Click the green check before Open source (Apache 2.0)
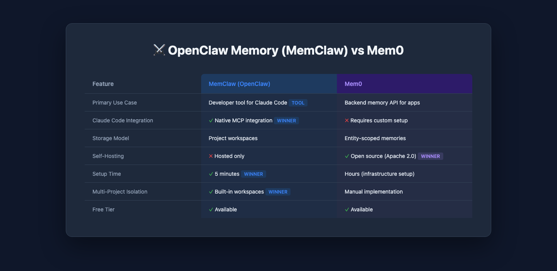Image resolution: width=557 pixels, height=271 pixels. pyautogui.click(x=347, y=156)
